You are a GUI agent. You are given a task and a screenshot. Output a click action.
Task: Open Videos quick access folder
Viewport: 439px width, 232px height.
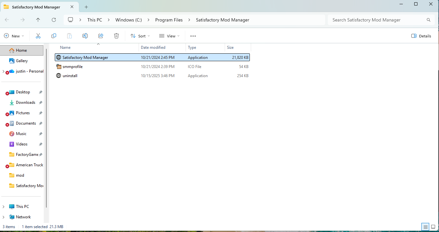click(22, 144)
